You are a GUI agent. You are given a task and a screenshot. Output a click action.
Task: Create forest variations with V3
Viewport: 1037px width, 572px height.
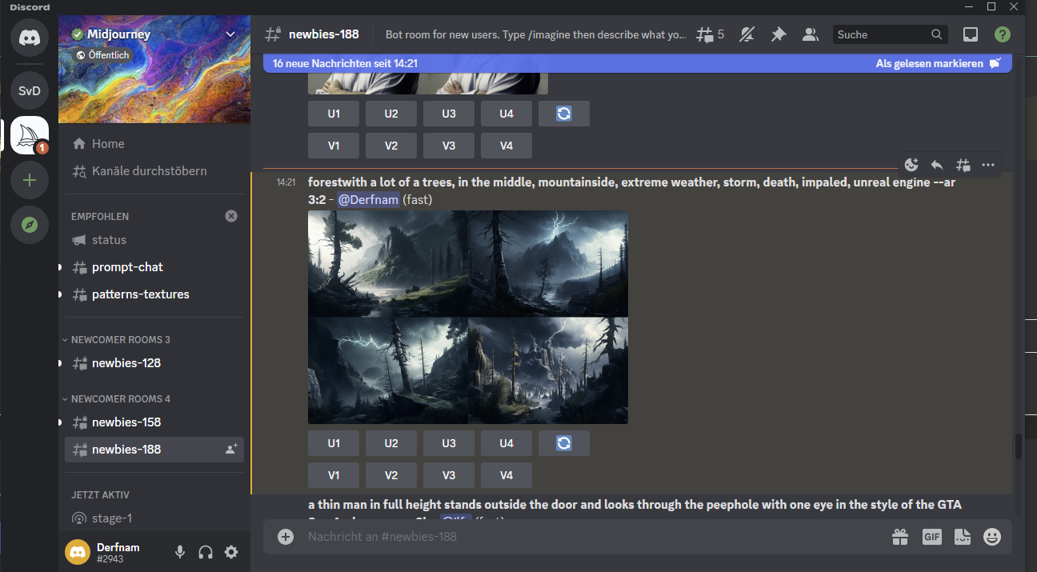pyautogui.click(x=449, y=475)
